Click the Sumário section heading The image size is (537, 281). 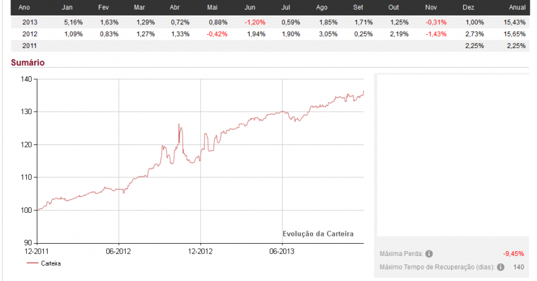click(27, 62)
